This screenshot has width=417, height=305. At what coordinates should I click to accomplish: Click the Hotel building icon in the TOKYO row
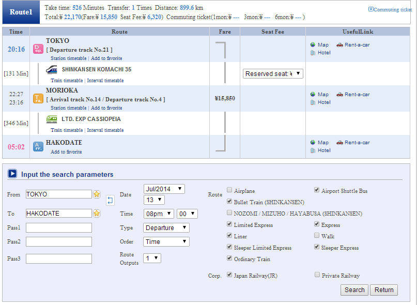313,53
